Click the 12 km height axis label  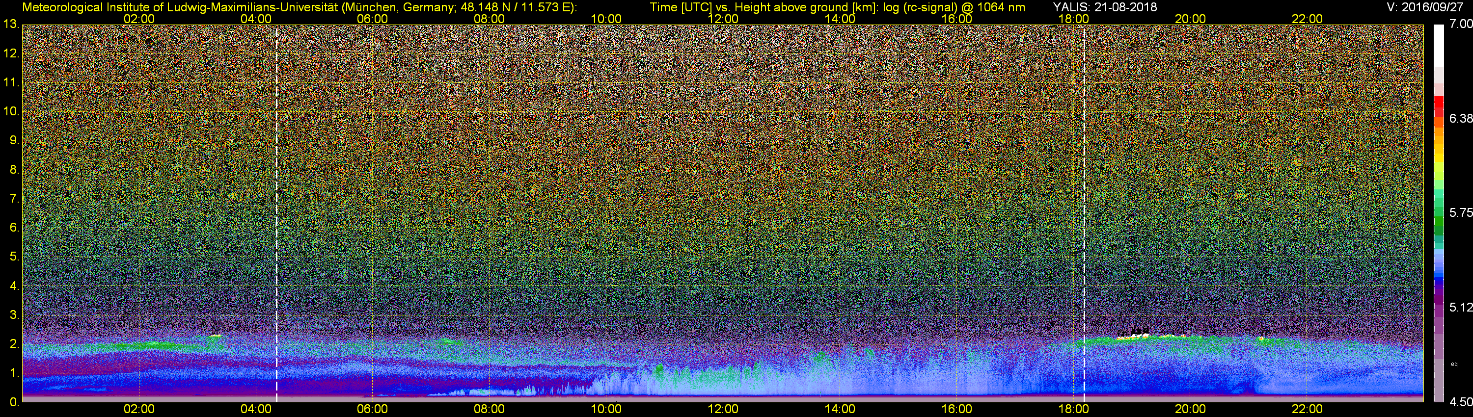pos(11,53)
